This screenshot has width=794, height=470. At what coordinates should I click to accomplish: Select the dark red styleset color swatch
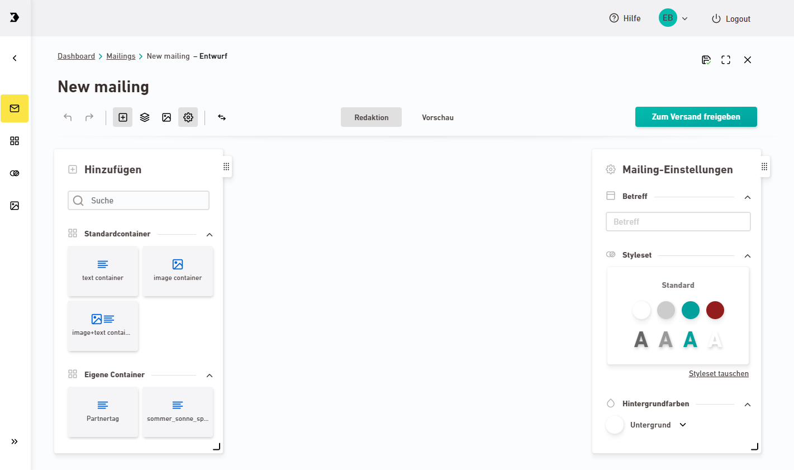[715, 310]
